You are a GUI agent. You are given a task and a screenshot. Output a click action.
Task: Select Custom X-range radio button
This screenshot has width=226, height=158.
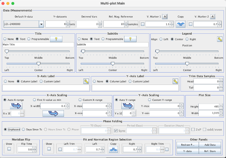coord(80,100)
